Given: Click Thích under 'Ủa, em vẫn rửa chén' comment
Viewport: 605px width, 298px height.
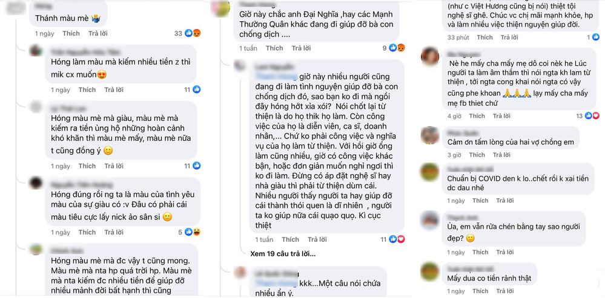Looking at the screenshot, I should 480,253.
